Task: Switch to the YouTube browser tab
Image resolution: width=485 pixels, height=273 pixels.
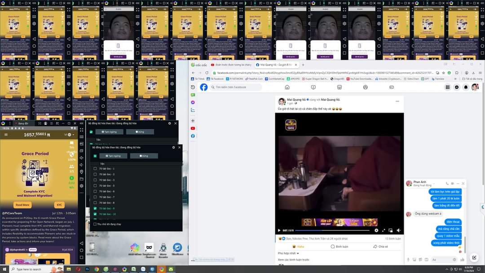Action: coord(231,65)
